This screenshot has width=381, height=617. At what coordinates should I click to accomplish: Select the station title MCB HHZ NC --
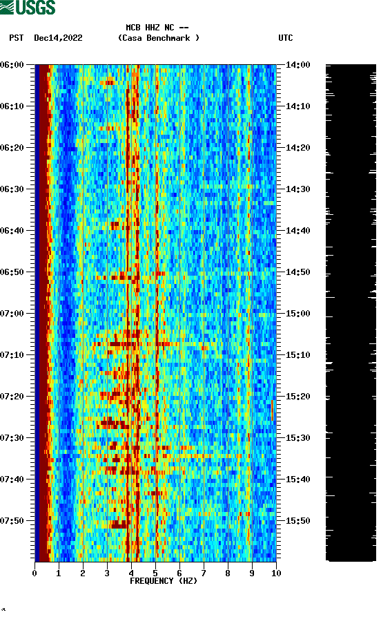tap(157, 28)
